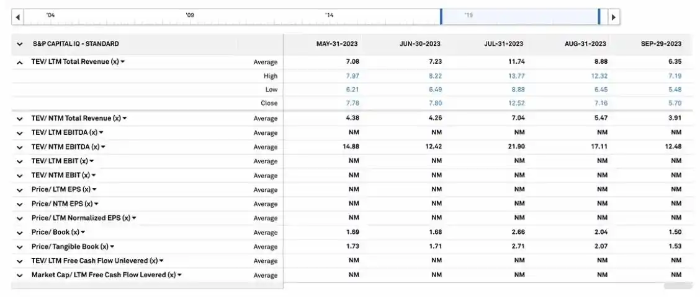Collapse the TEV/ LTM Total Revenue row

(20, 62)
